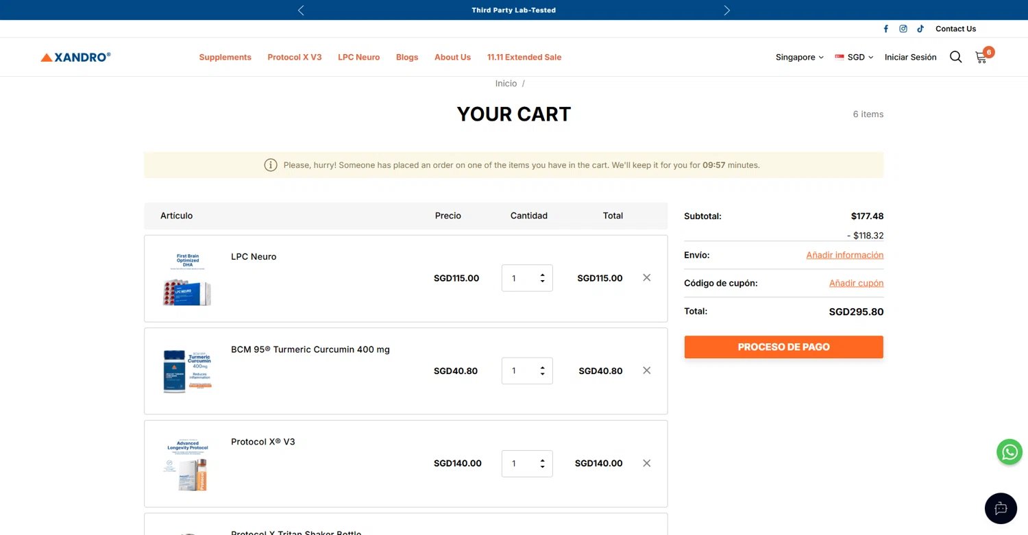Screen dimensions: 1028x535
Task: Remove Protocol X V3 from cart
Action: coord(646,463)
